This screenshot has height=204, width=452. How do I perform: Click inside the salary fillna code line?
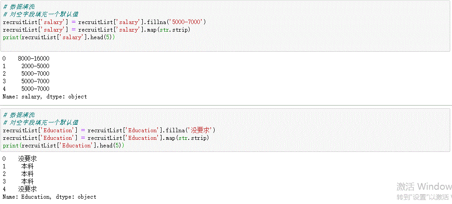tap(104, 22)
